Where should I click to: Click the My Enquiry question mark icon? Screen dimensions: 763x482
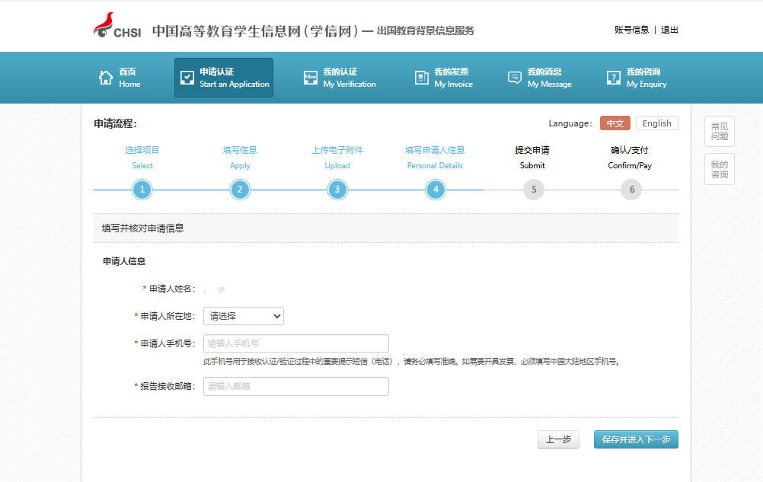[614, 78]
